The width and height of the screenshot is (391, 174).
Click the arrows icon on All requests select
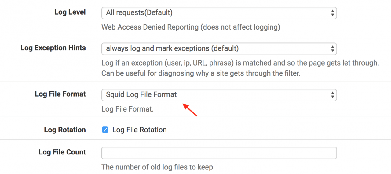click(332, 13)
